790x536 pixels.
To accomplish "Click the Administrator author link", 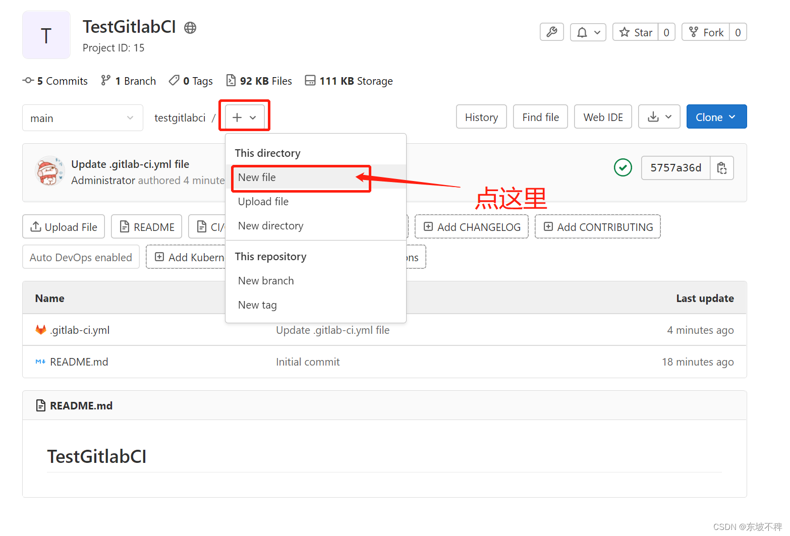I will tap(103, 181).
